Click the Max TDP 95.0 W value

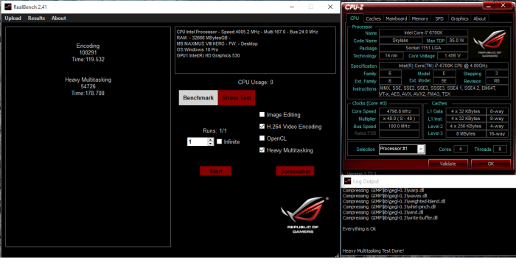point(457,40)
